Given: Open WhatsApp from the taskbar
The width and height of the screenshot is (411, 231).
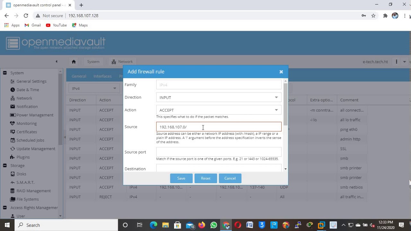Looking at the screenshot, I should [x=214, y=225].
